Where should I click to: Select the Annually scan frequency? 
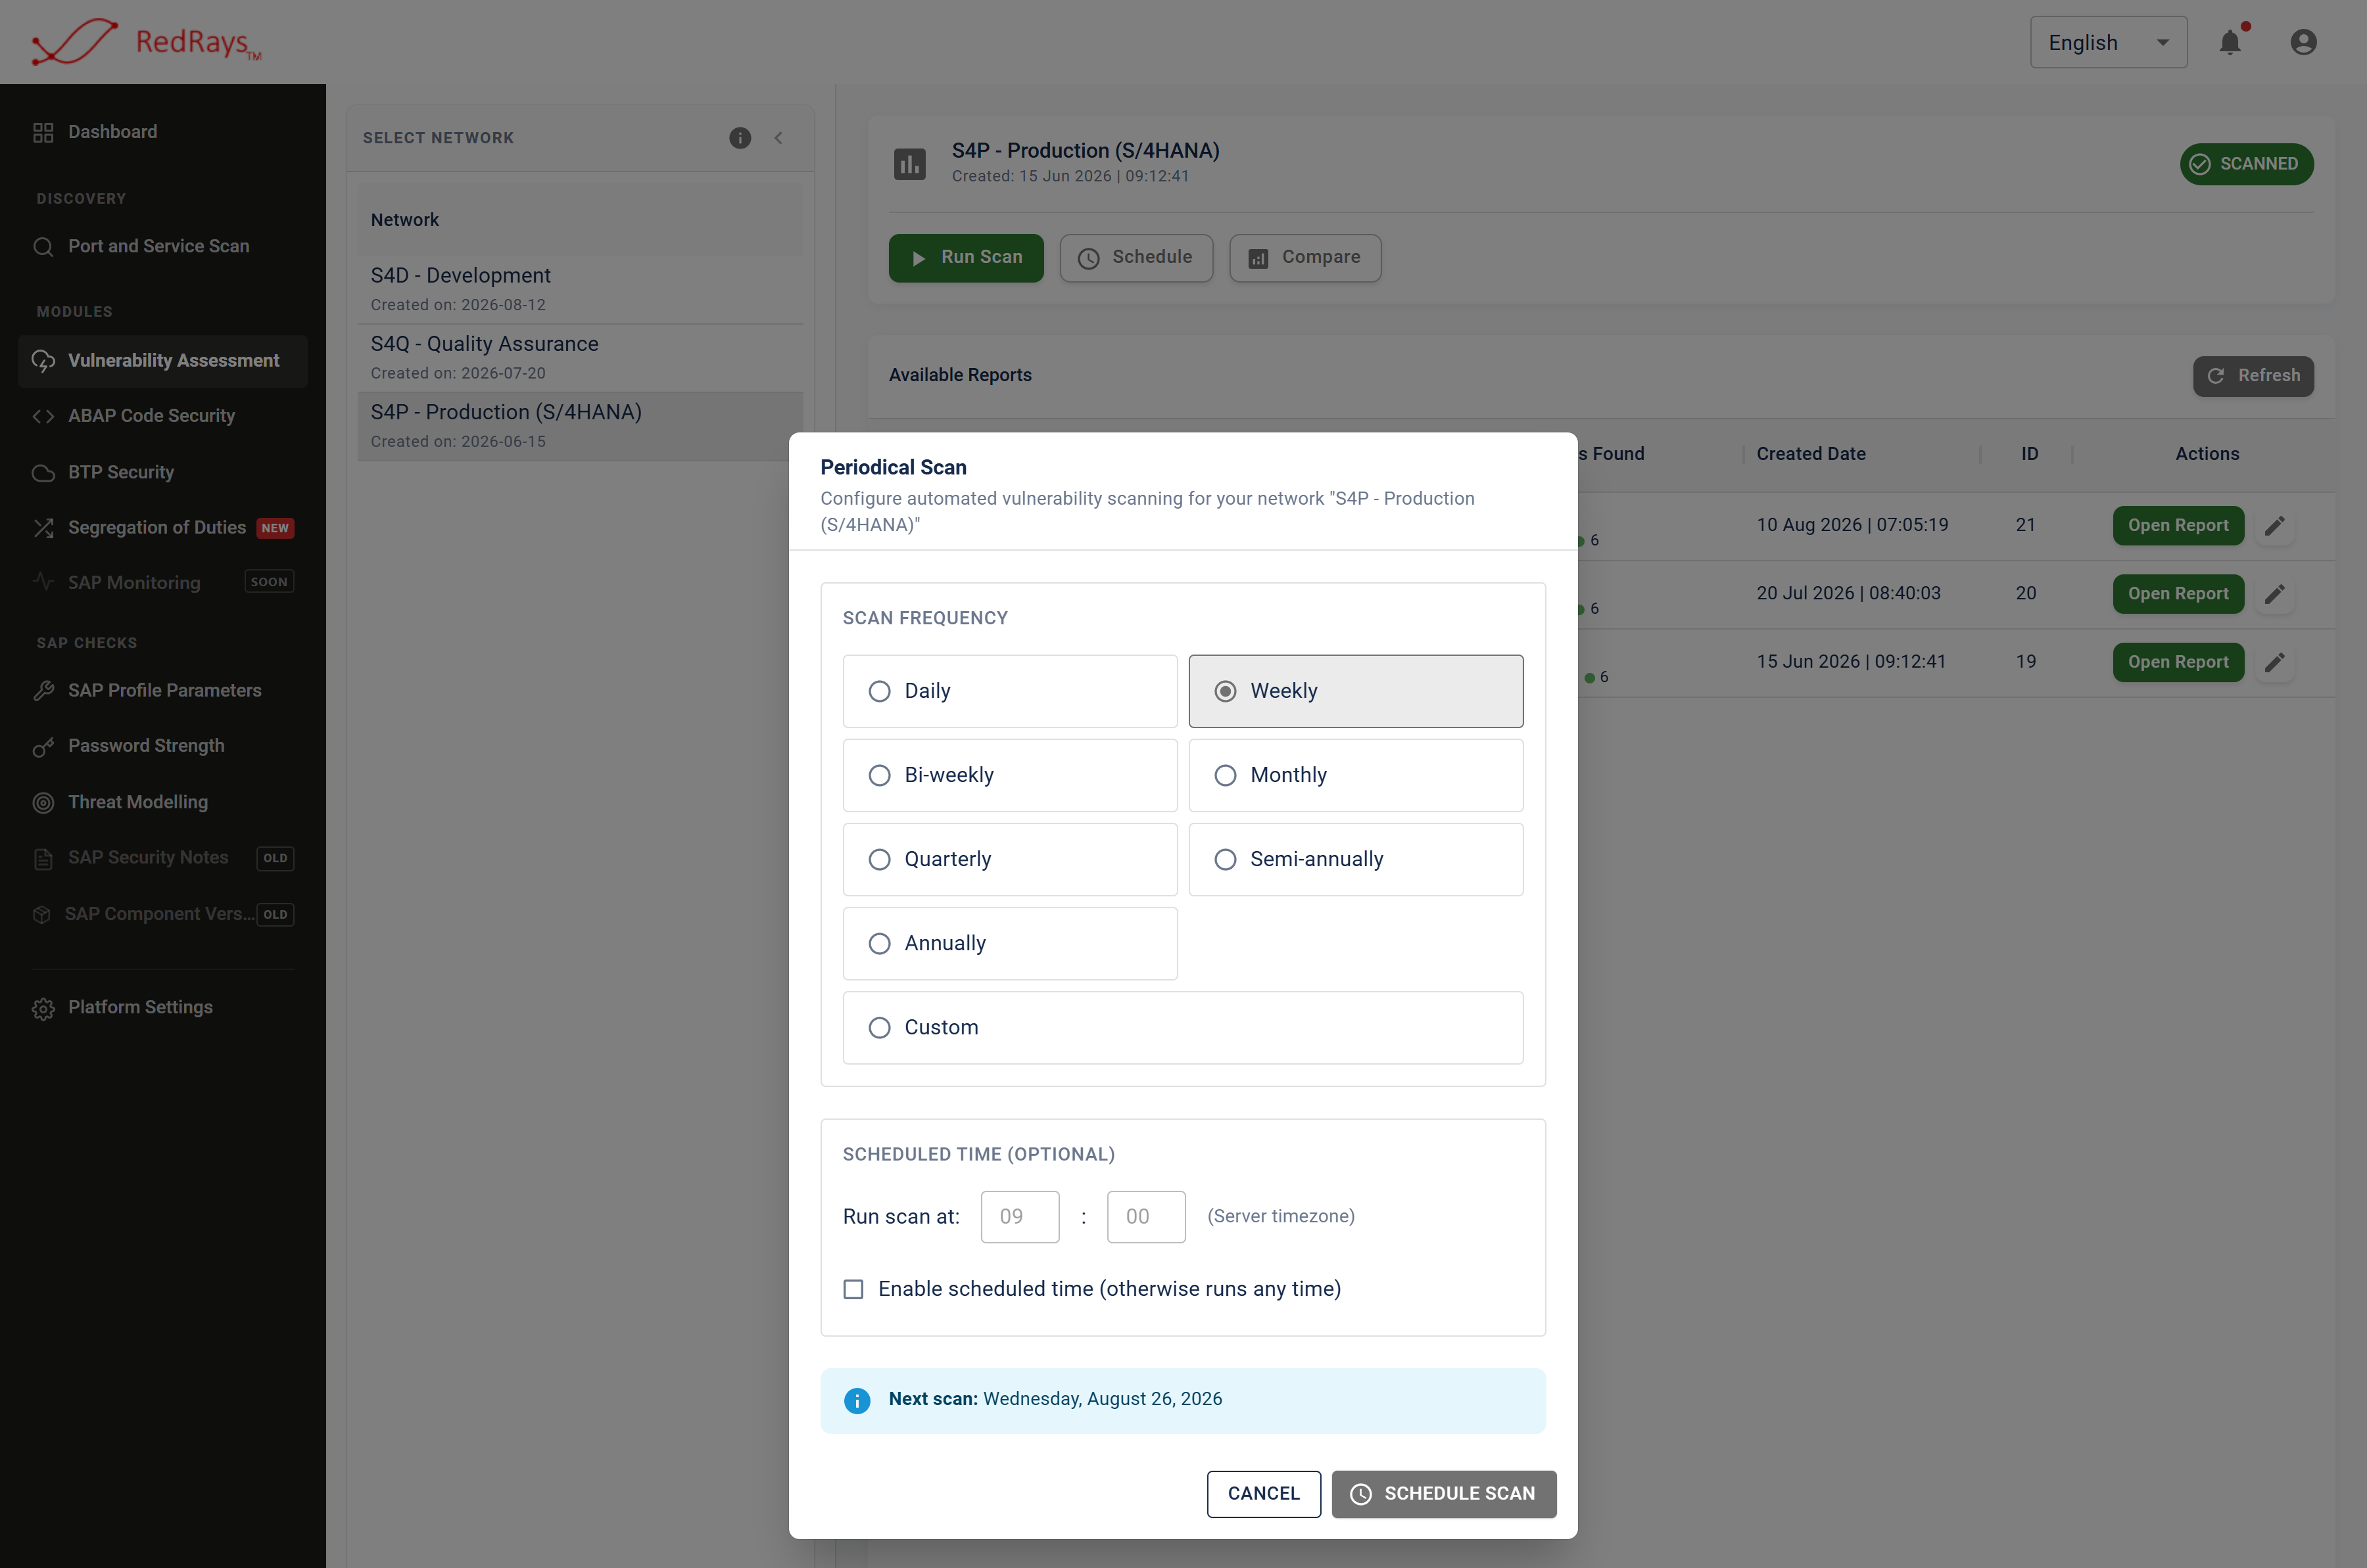point(1009,943)
